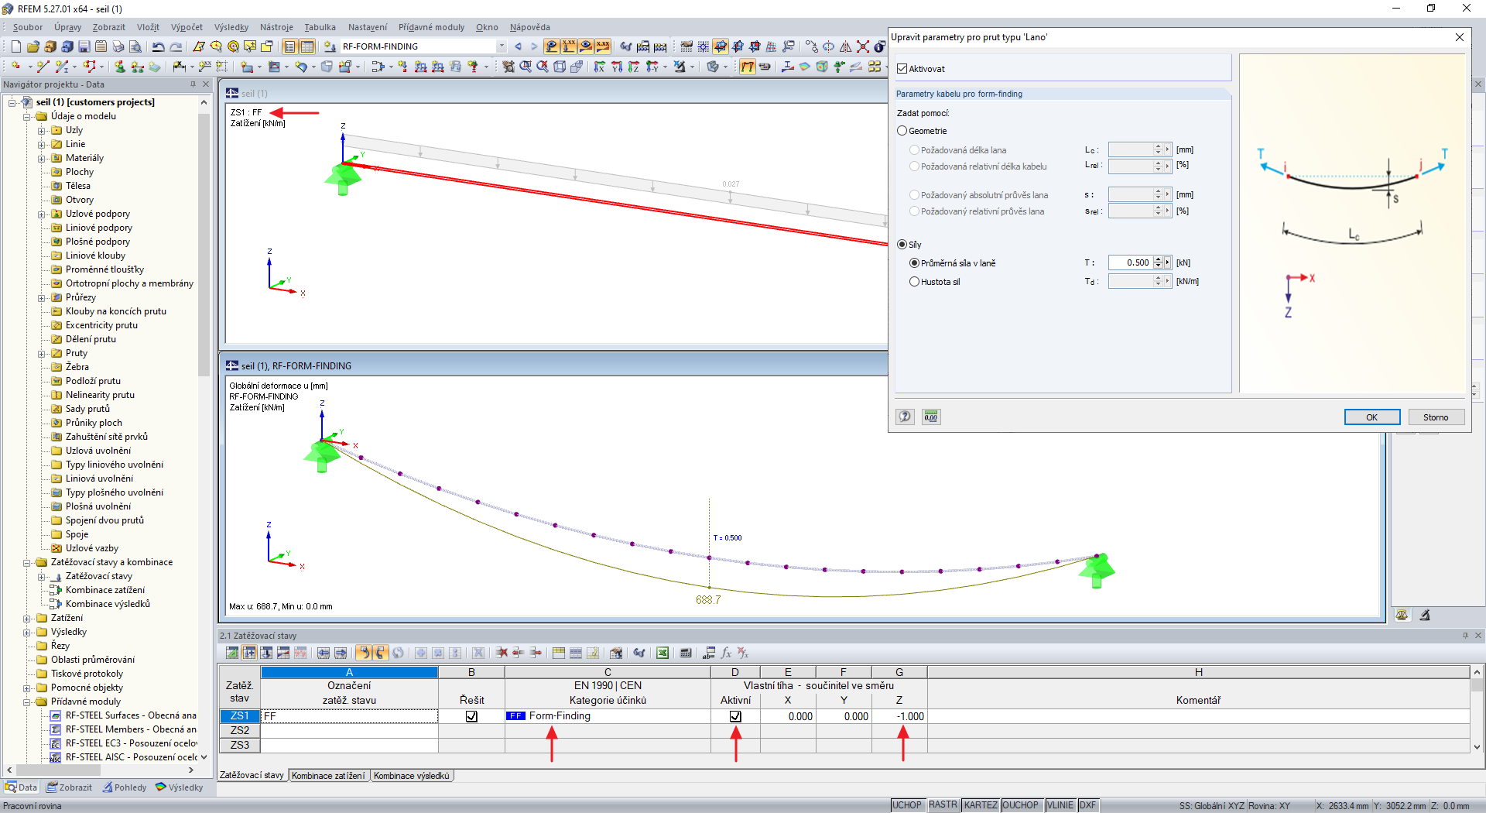This screenshot has height=813, width=1486.
Task: Click the Undo arrow in main toolbar
Action: pyautogui.click(x=158, y=46)
